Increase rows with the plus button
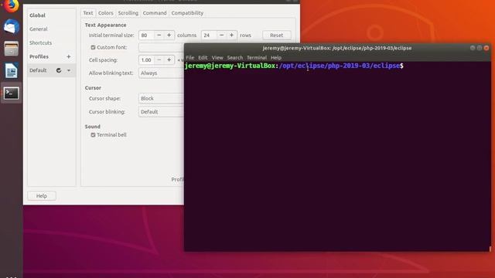495x278 pixels. (231, 36)
